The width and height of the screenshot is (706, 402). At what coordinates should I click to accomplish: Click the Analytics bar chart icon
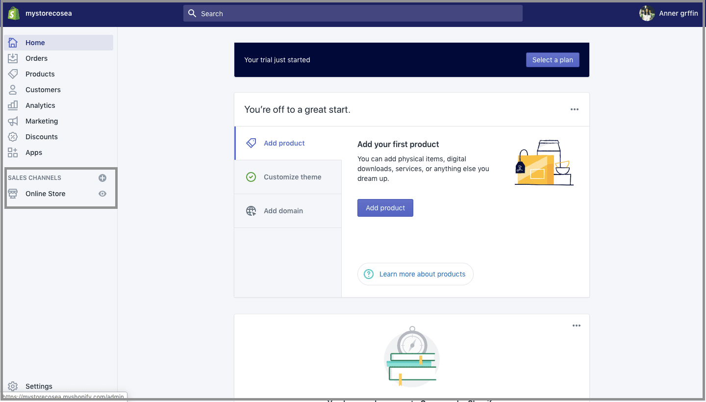[x=13, y=105]
